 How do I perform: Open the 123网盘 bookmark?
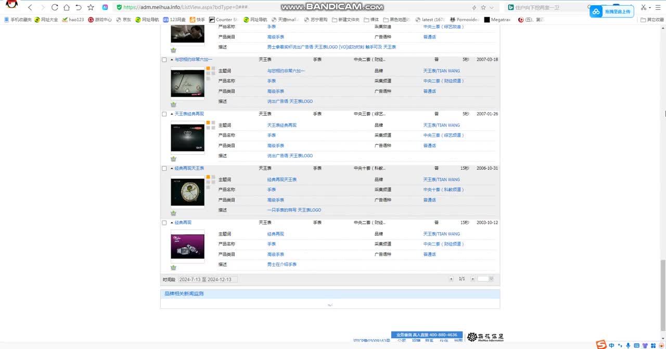click(174, 20)
